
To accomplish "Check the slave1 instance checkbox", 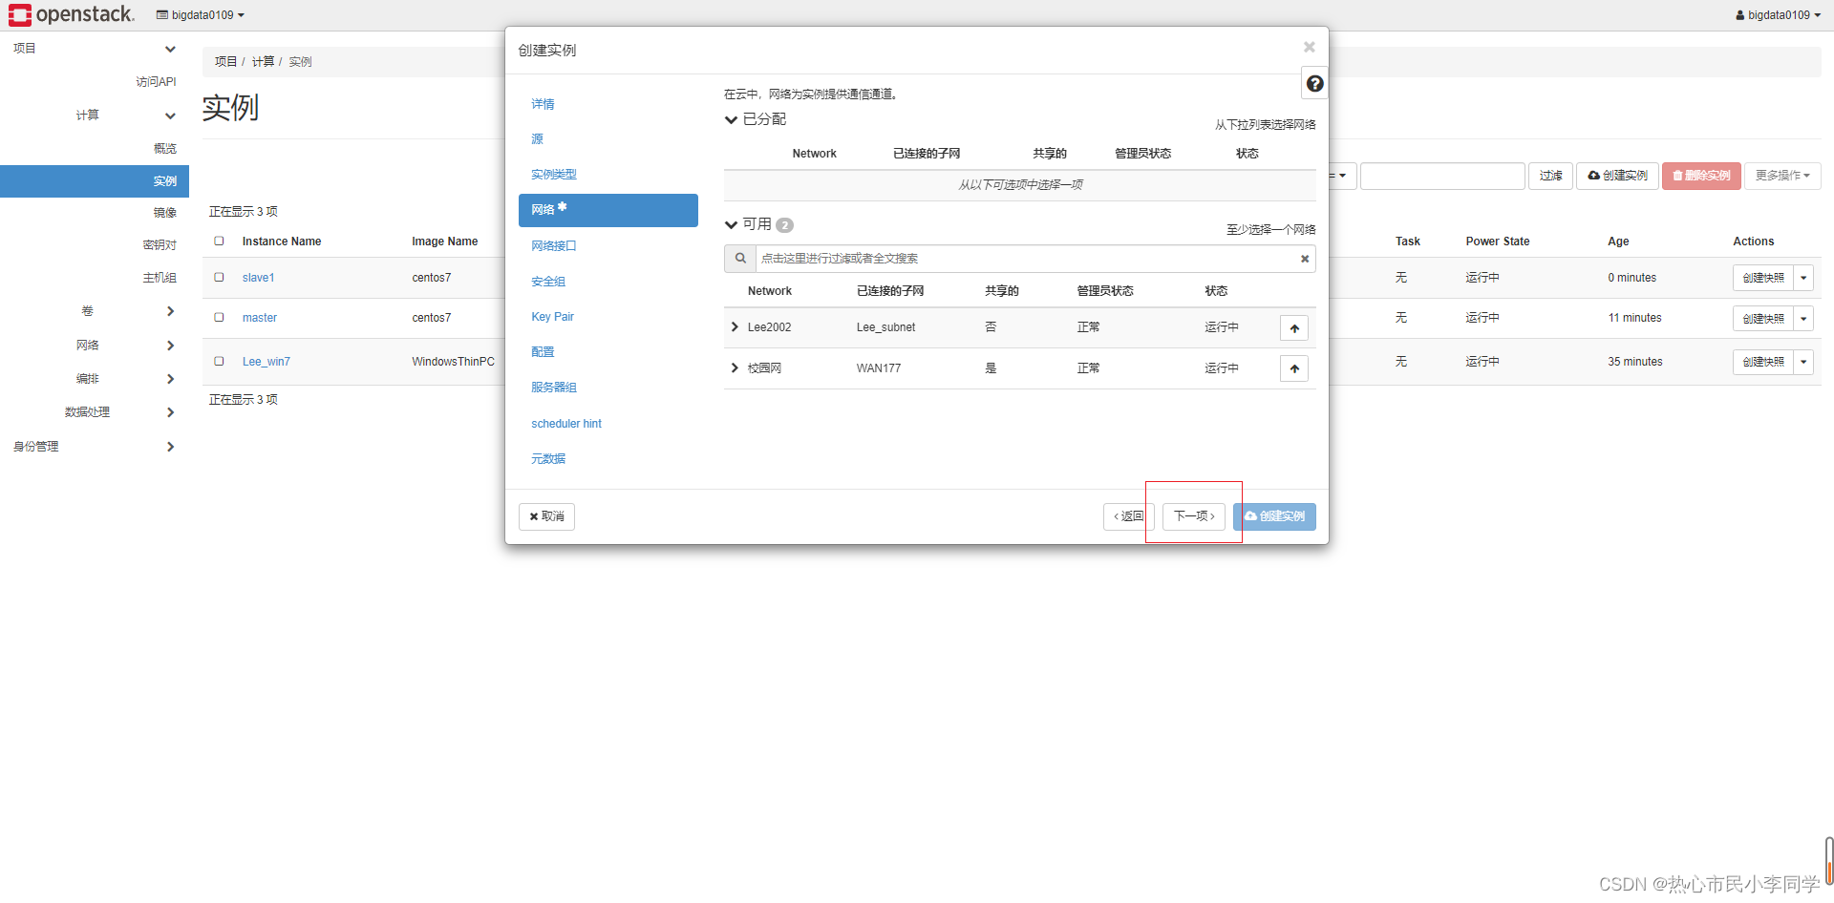I will [x=219, y=277].
